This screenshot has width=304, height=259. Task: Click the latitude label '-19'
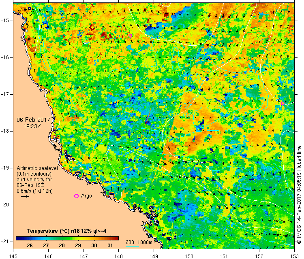click(4, 168)
